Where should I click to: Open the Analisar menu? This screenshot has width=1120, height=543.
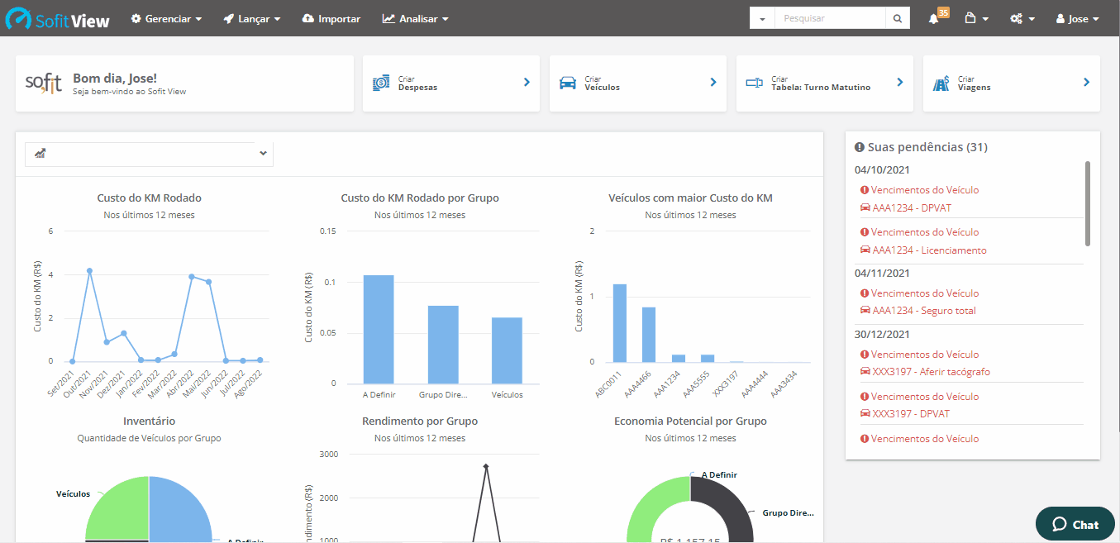pos(416,18)
